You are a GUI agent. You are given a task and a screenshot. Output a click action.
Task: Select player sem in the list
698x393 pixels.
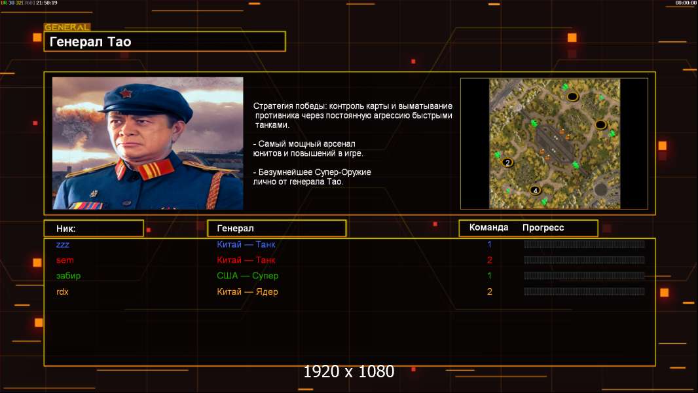[x=65, y=260]
